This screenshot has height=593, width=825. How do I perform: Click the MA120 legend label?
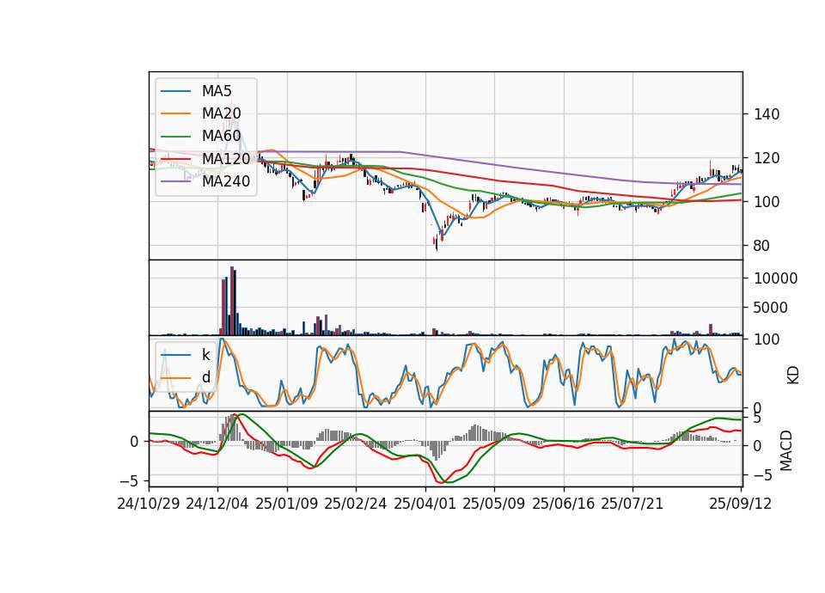click(x=226, y=159)
